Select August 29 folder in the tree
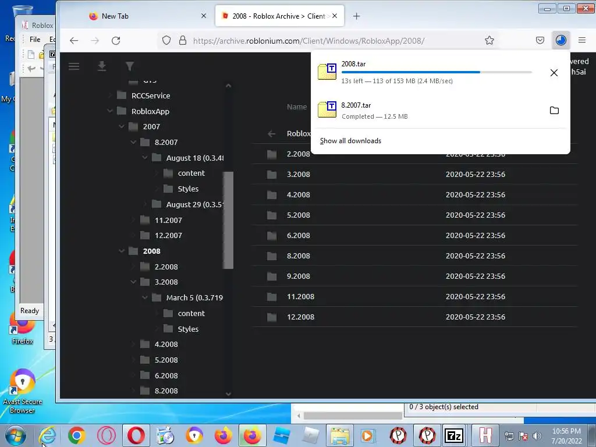596x447 pixels. [x=194, y=204]
